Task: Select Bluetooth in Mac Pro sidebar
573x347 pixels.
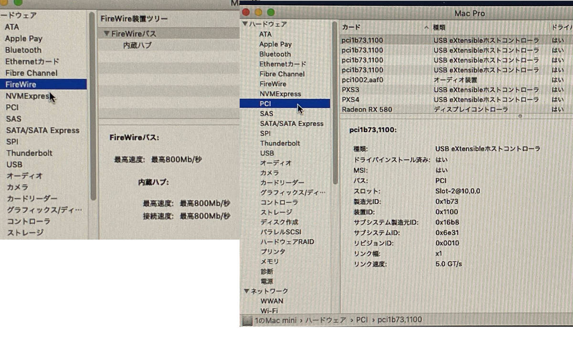Action: (275, 54)
